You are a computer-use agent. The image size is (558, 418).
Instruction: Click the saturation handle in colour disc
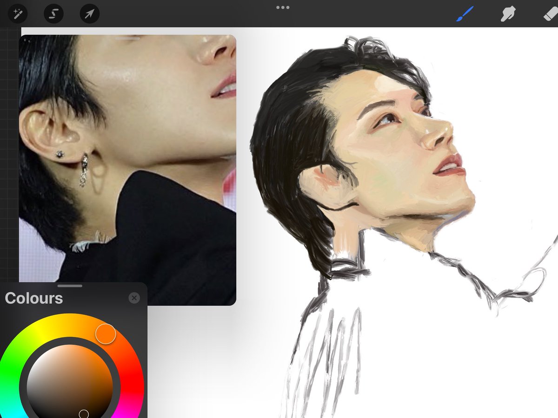coord(84,413)
